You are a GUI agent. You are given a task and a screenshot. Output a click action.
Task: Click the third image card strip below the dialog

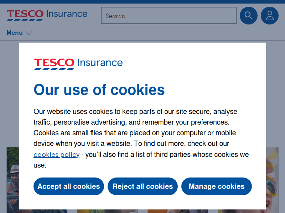point(177,211)
